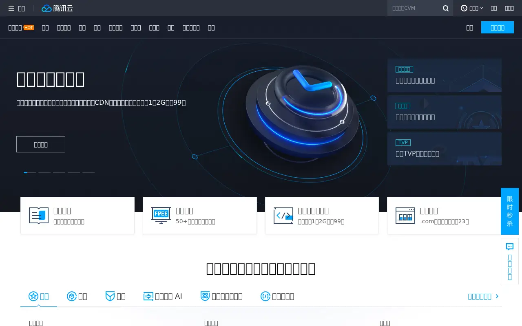522x326 pixels.
Task: Select the tab with cube icon
Action: (x=77, y=296)
